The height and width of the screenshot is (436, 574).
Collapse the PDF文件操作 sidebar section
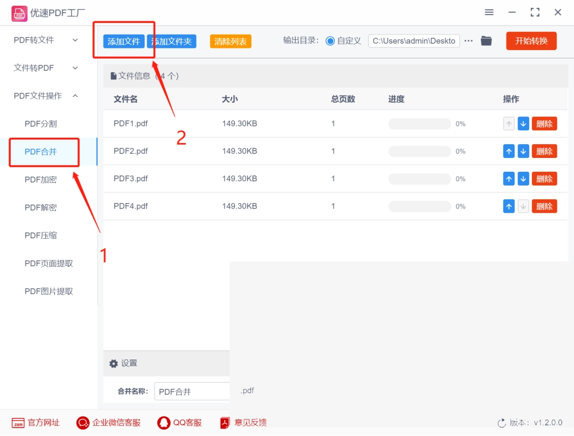tap(45, 96)
